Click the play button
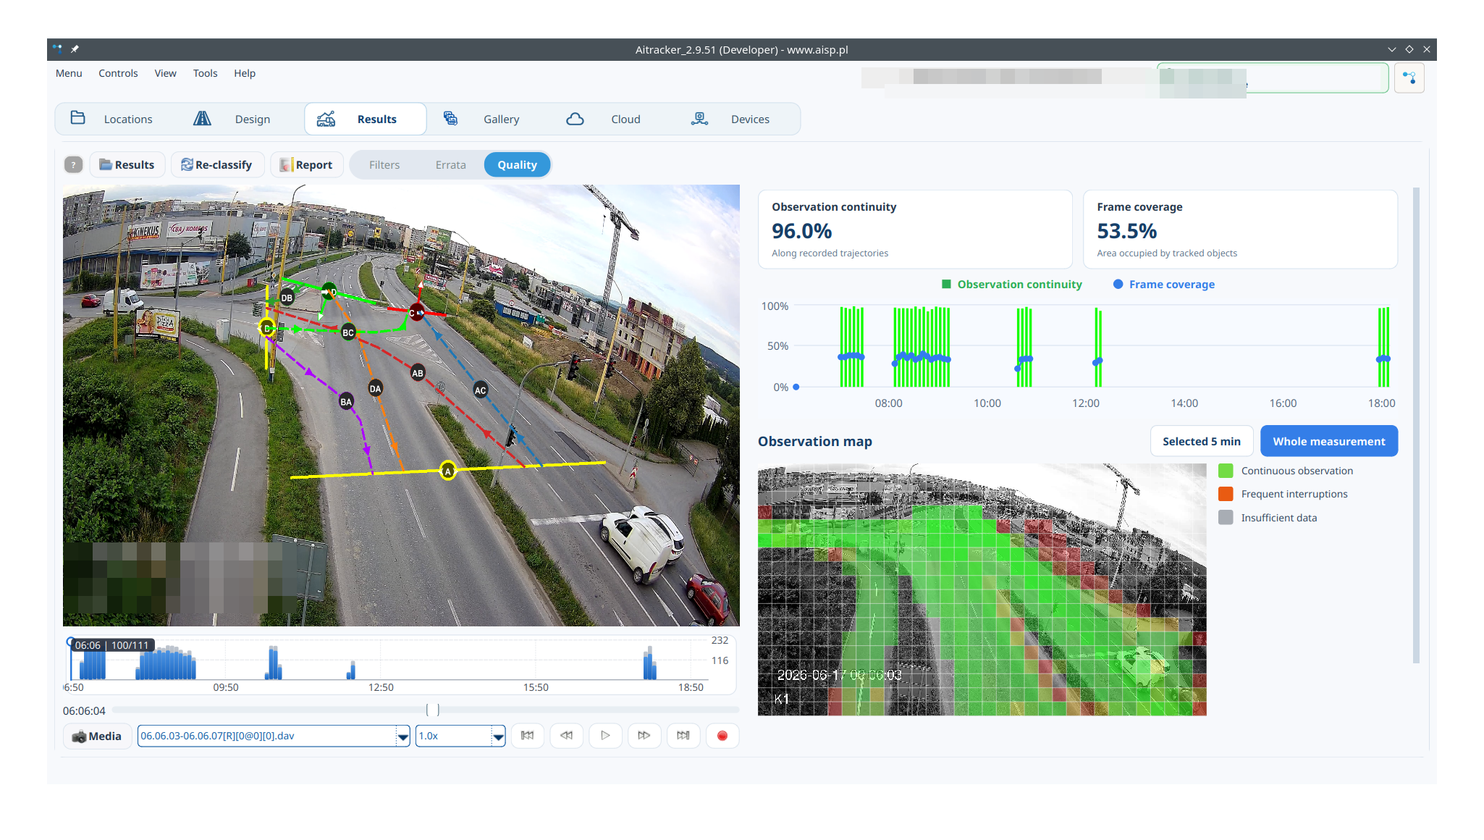This screenshot has width=1484, height=840. pos(605,736)
